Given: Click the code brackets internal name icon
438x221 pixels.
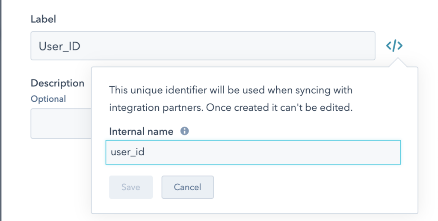Looking at the screenshot, I should point(394,46).
